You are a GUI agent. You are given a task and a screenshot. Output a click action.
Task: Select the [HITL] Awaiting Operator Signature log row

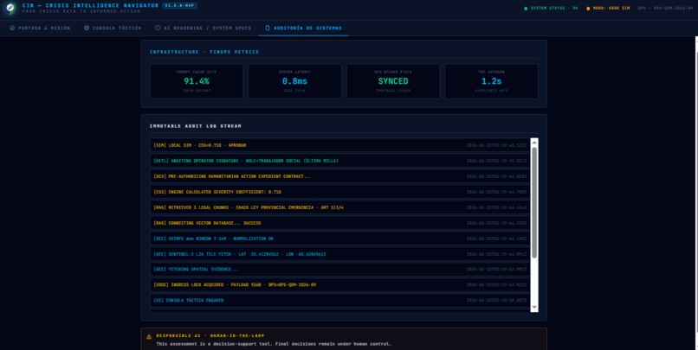pos(340,161)
